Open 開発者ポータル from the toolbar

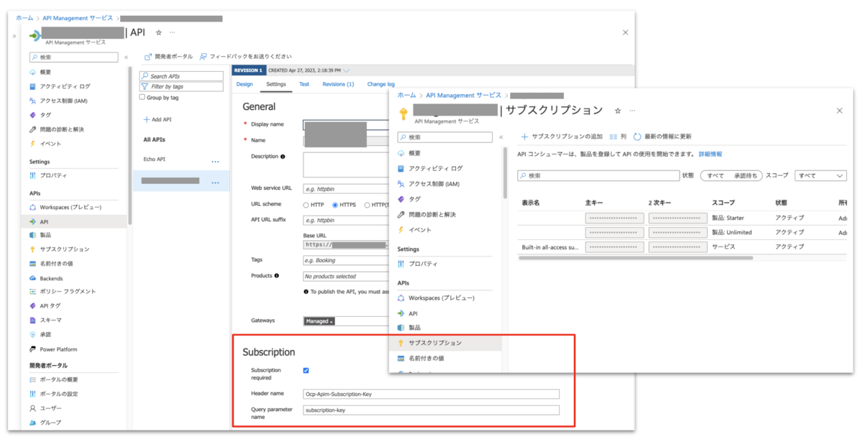coord(169,56)
